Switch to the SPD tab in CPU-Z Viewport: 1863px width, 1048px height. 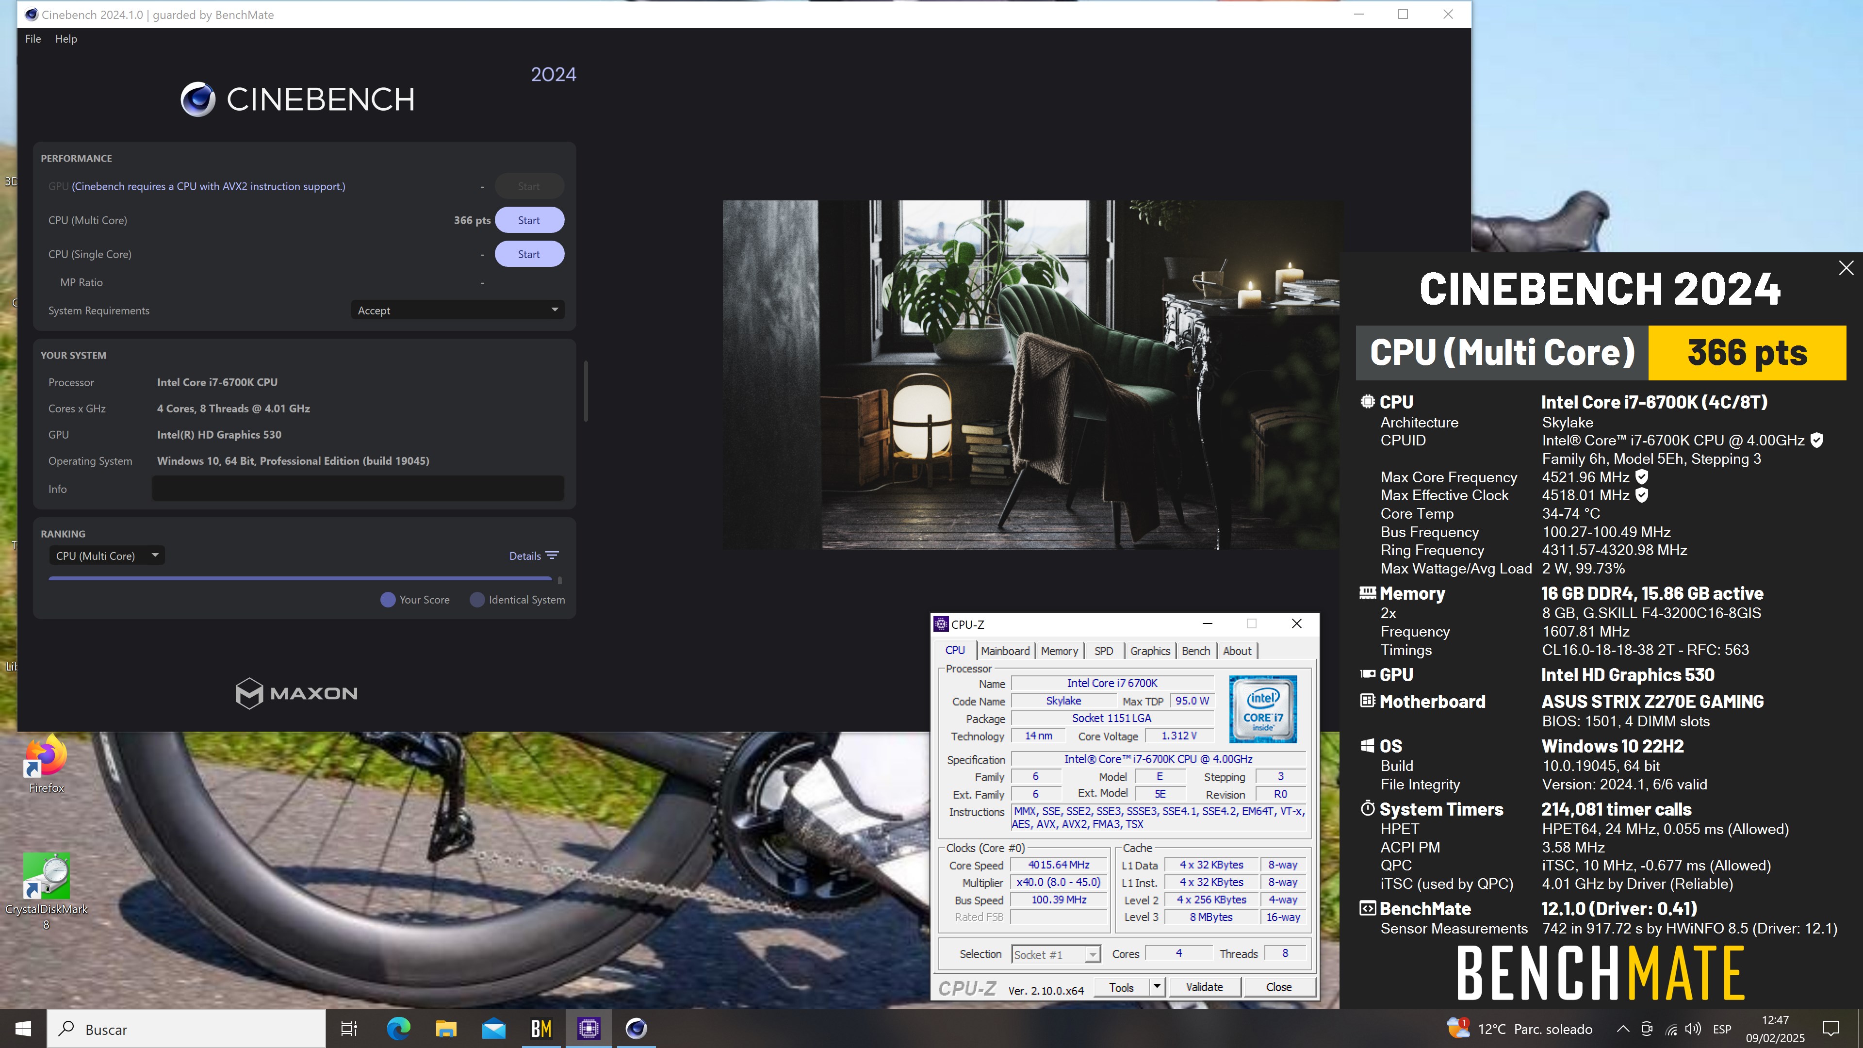click(x=1104, y=651)
